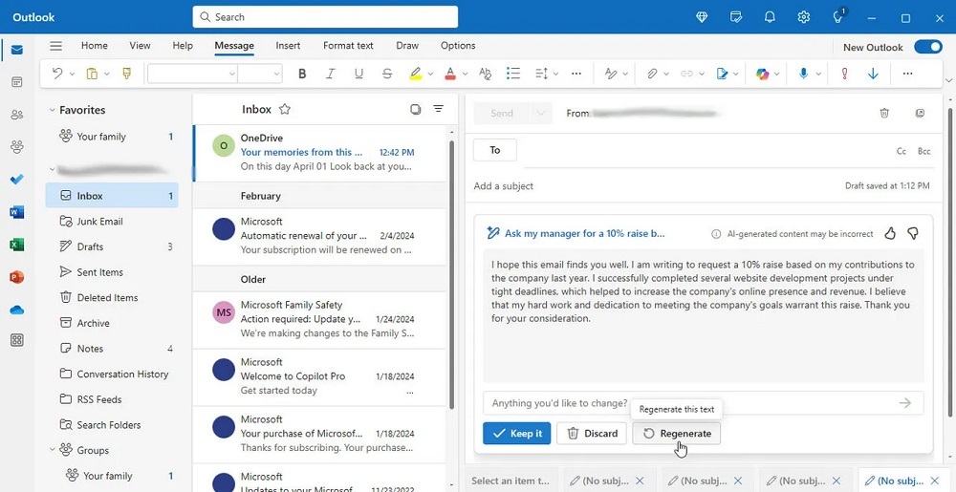The image size is (956, 492).
Task: Toggle Bold formatting in the ribbon
Action: (x=302, y=74)
